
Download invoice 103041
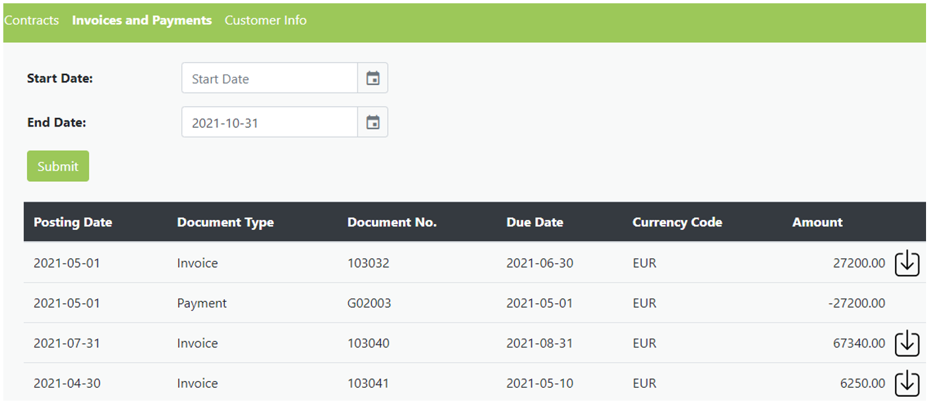907,384
